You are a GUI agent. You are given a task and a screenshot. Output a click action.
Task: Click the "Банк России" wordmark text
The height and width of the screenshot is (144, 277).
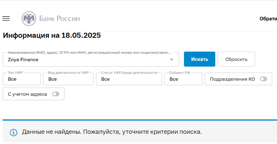coord(59,19)
